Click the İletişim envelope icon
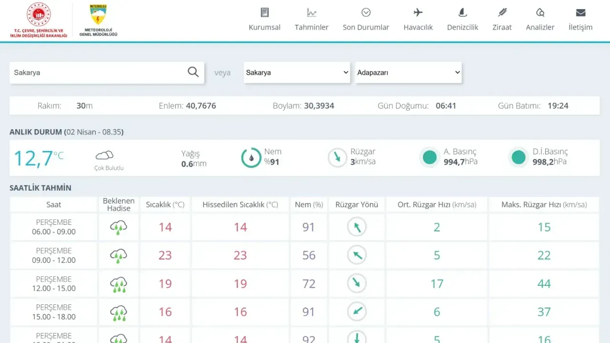This screenshot has width=610, height=343. 580,12
